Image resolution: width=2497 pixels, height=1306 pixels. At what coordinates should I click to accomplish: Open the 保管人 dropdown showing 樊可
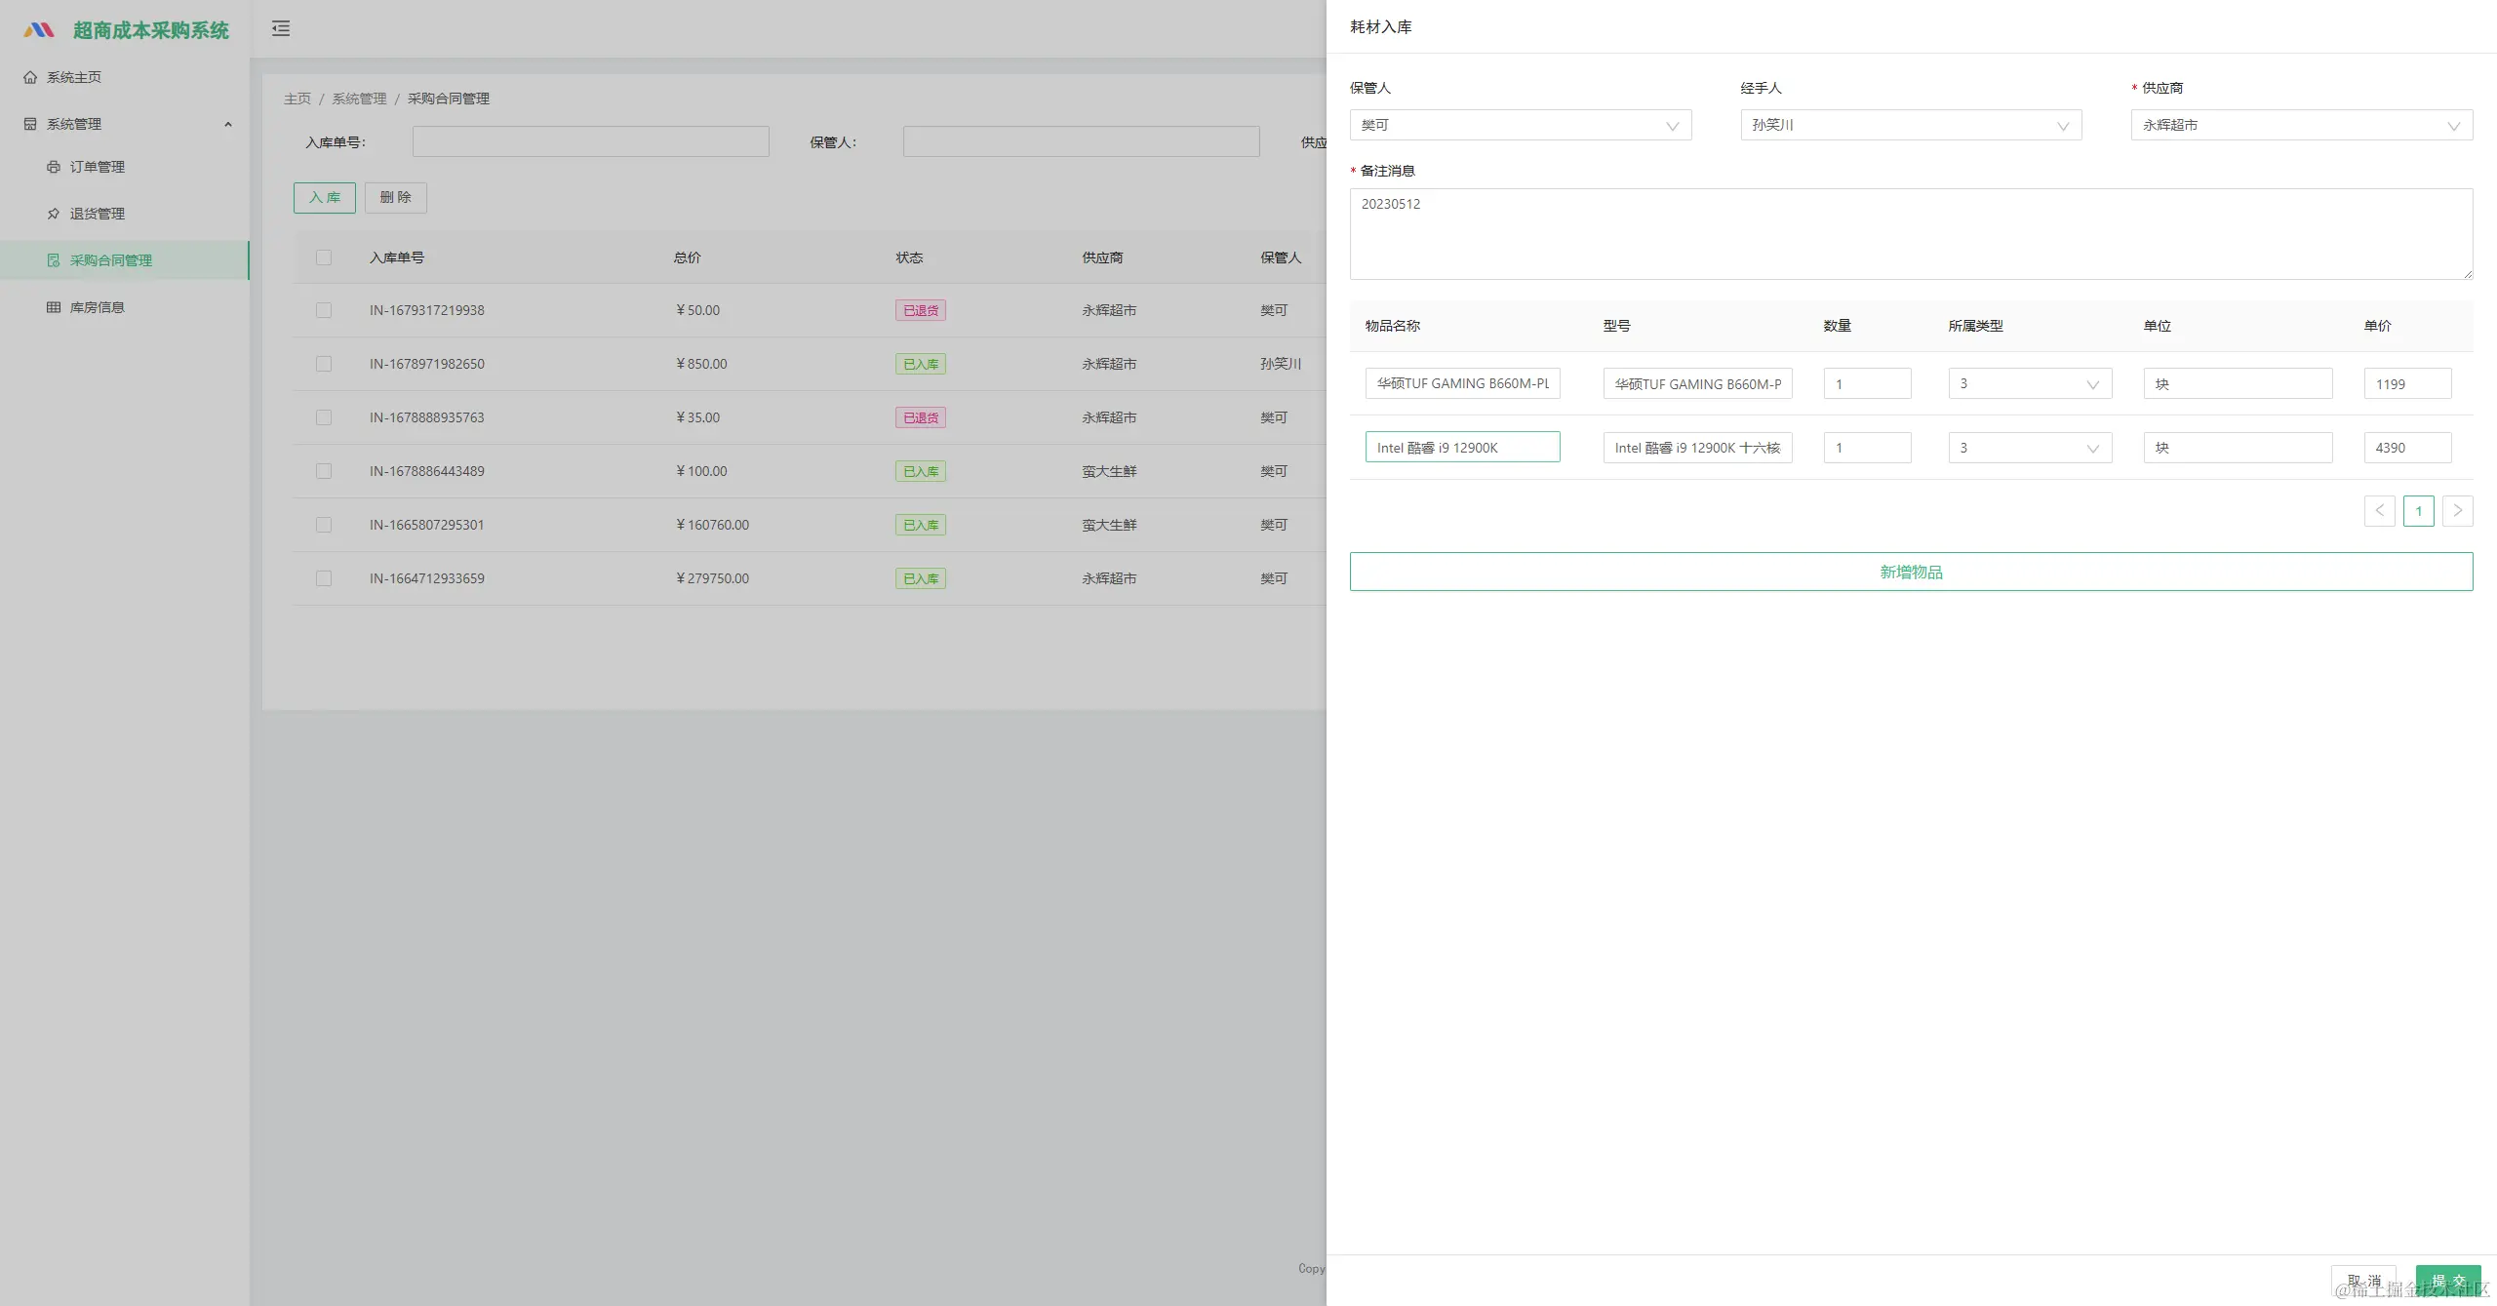click(x=1520, y=125)
